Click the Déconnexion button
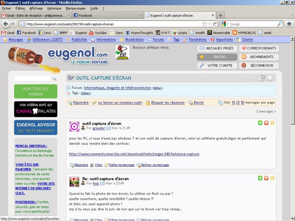The width and height of the screenshot is (295, 221). coord(258,65)
